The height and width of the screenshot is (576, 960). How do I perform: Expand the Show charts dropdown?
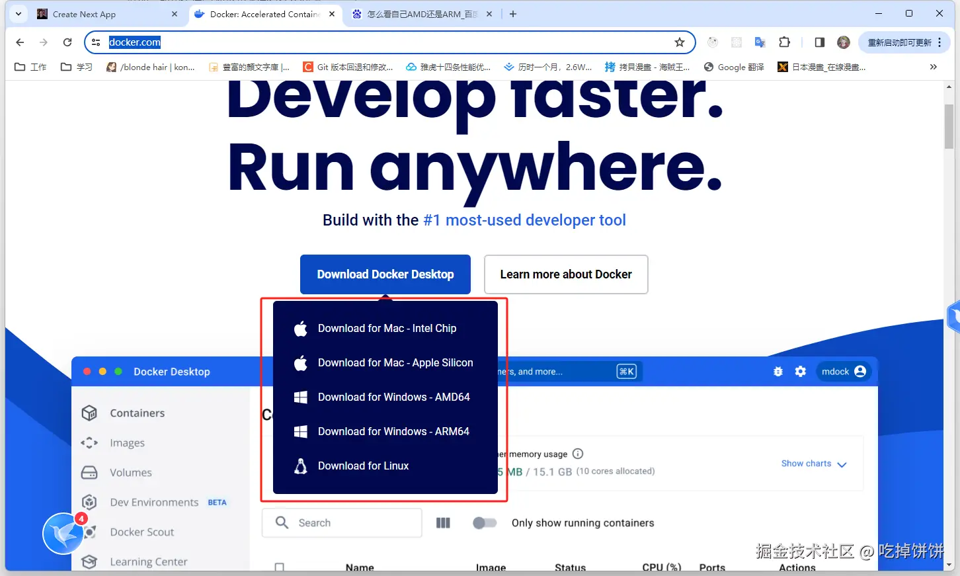click(x=814, y=464)
